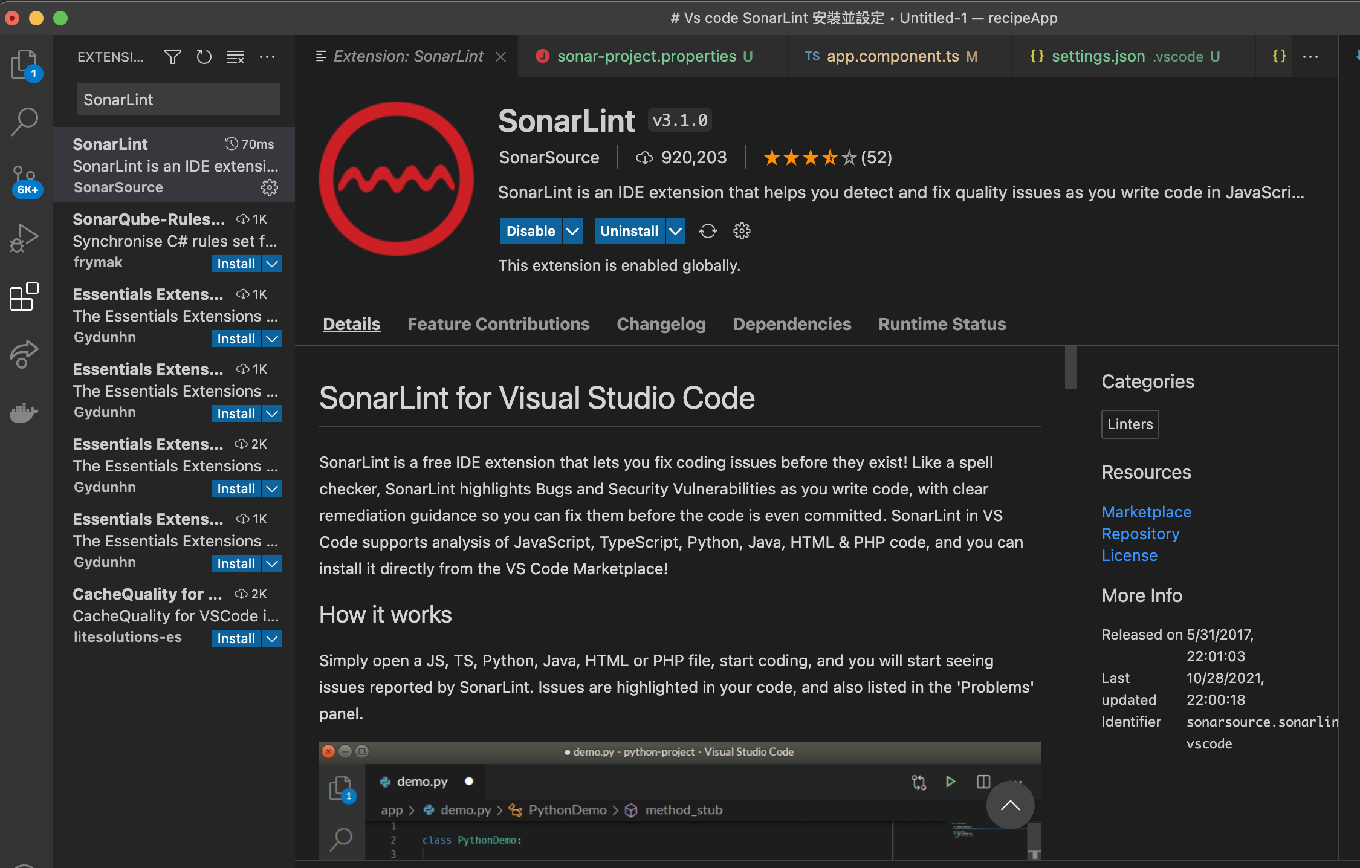Select SonarLint in extensions list

tap(174, 164)
